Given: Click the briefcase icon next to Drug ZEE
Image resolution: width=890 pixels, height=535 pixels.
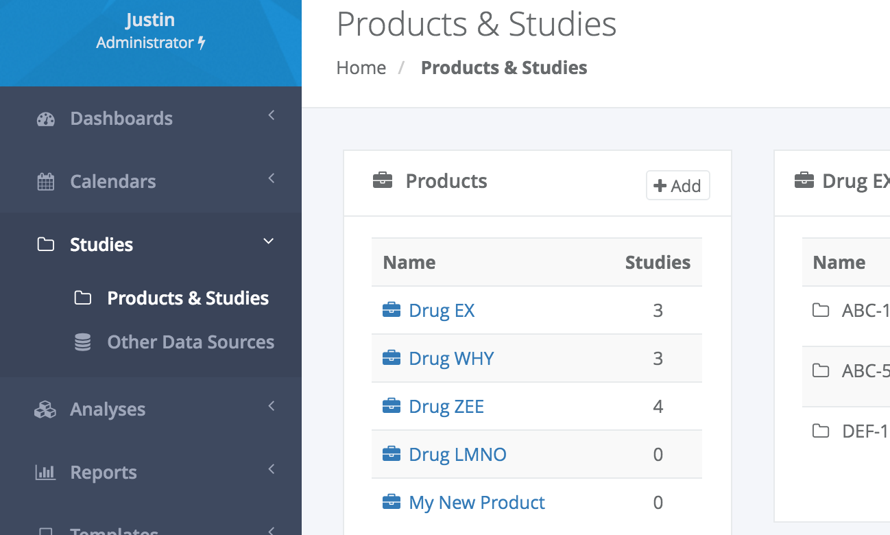Looking at the screenshot, I should click(x=392, y=406).
